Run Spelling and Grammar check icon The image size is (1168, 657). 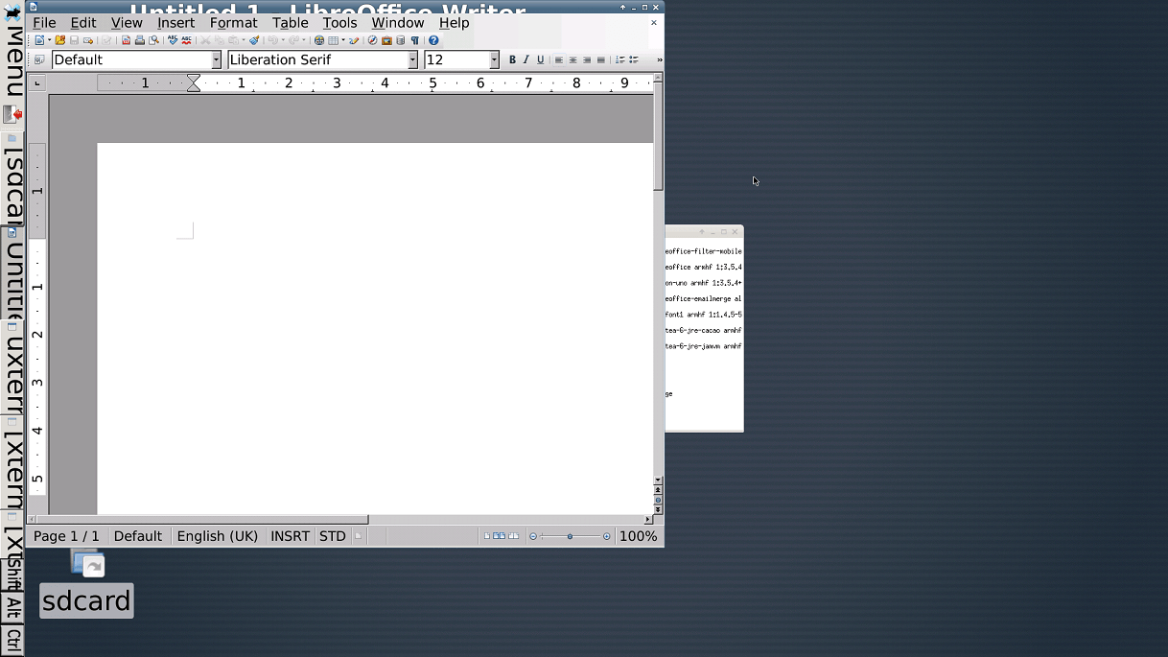(173, 40)
